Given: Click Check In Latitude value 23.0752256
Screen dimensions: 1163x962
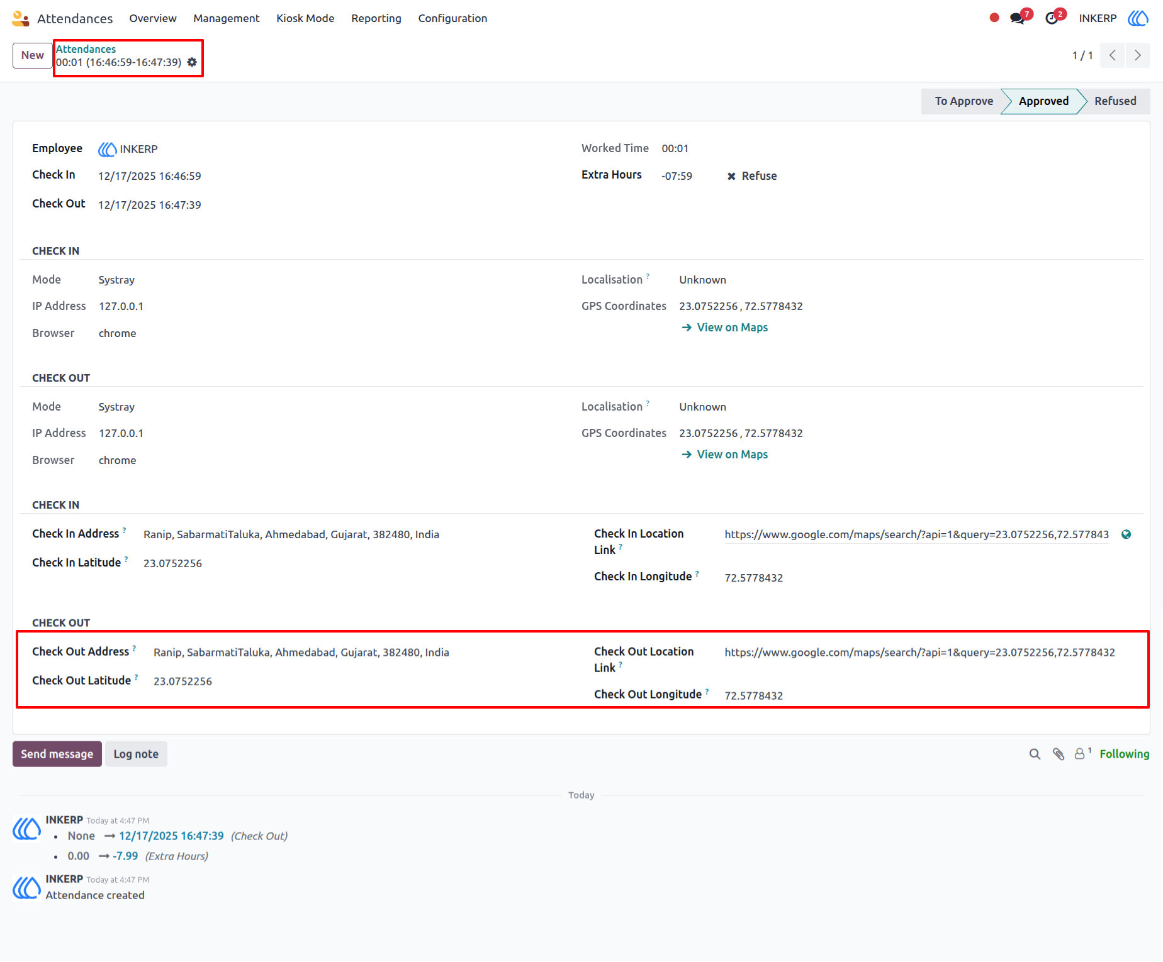Looking at the screenshot, I should [x=173, y=563].
